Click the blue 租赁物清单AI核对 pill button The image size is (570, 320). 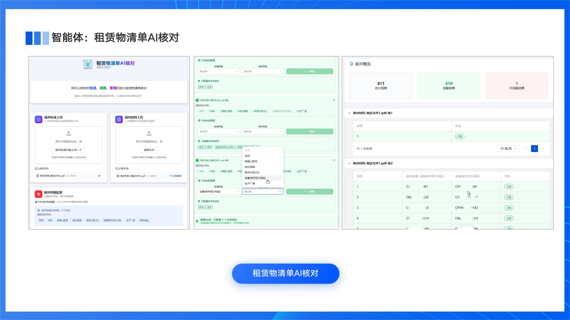coord(285,273)
